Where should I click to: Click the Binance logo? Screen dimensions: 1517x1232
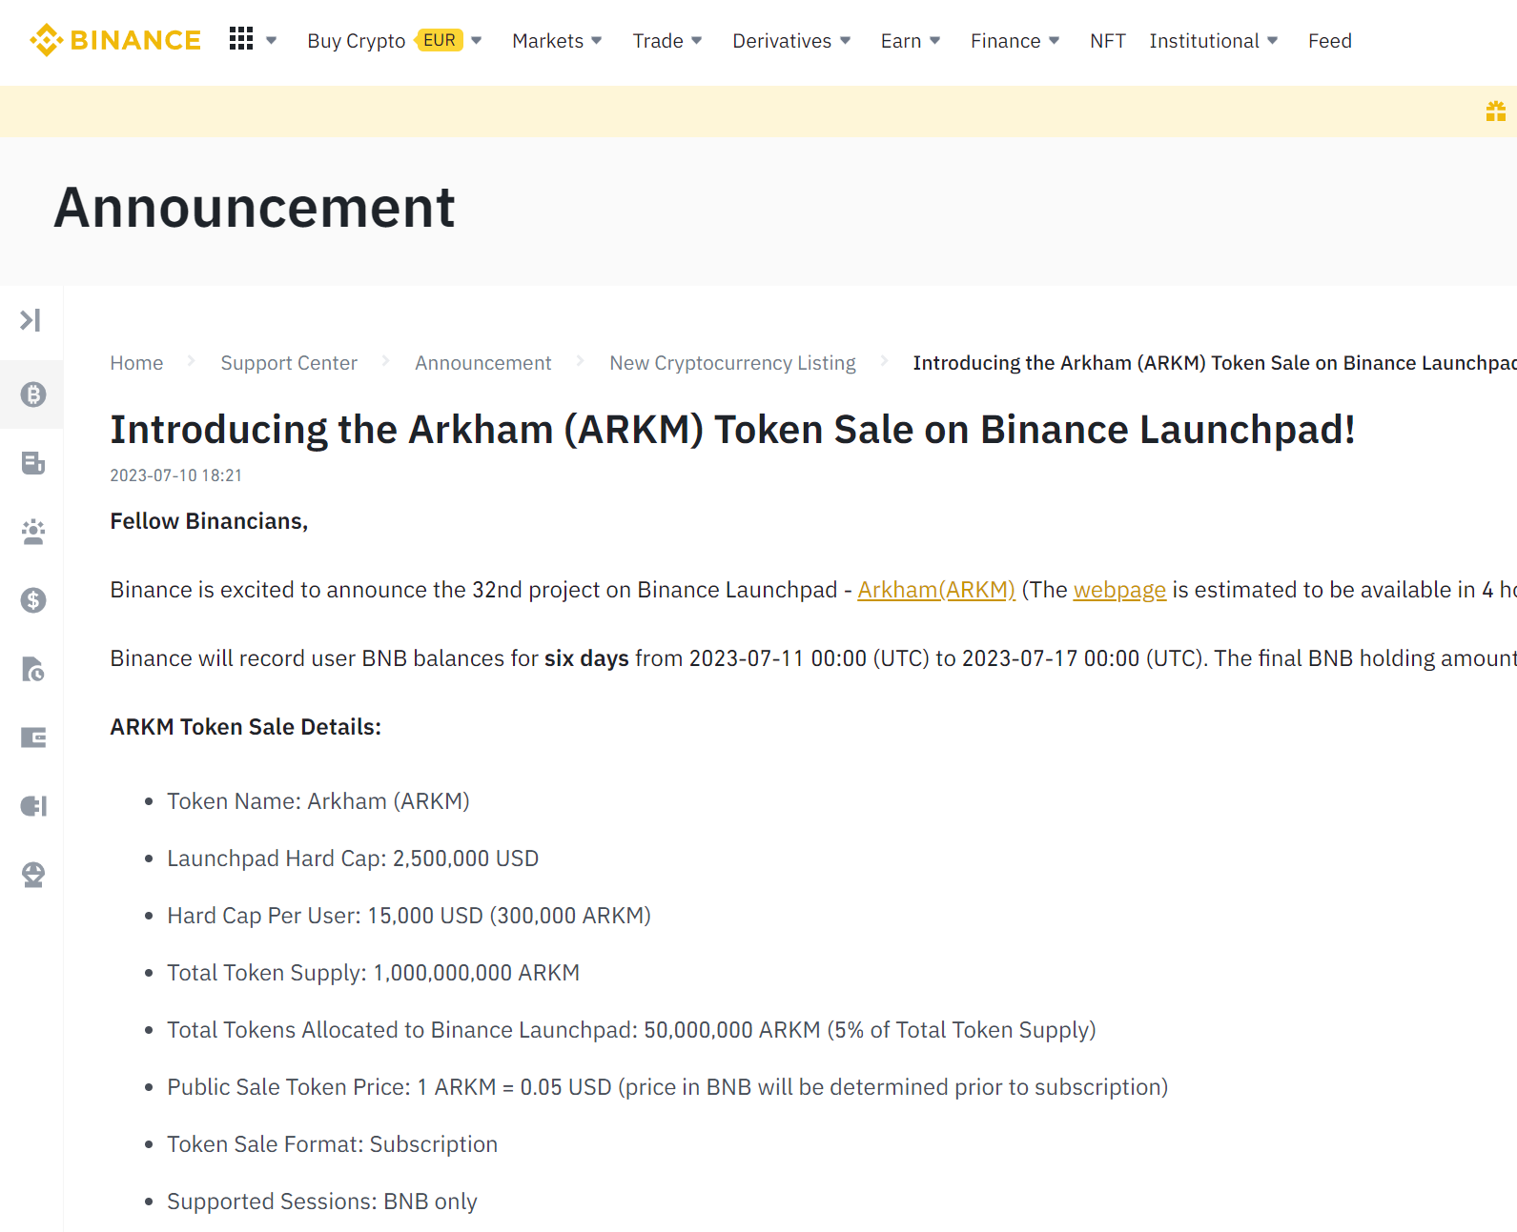point(114,40)
